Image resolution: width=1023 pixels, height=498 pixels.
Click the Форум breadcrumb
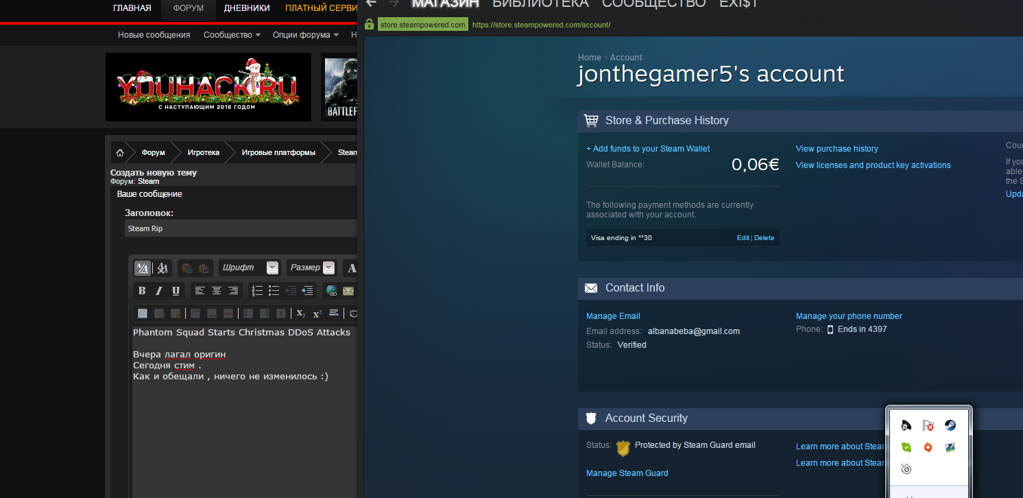[154, 152]
